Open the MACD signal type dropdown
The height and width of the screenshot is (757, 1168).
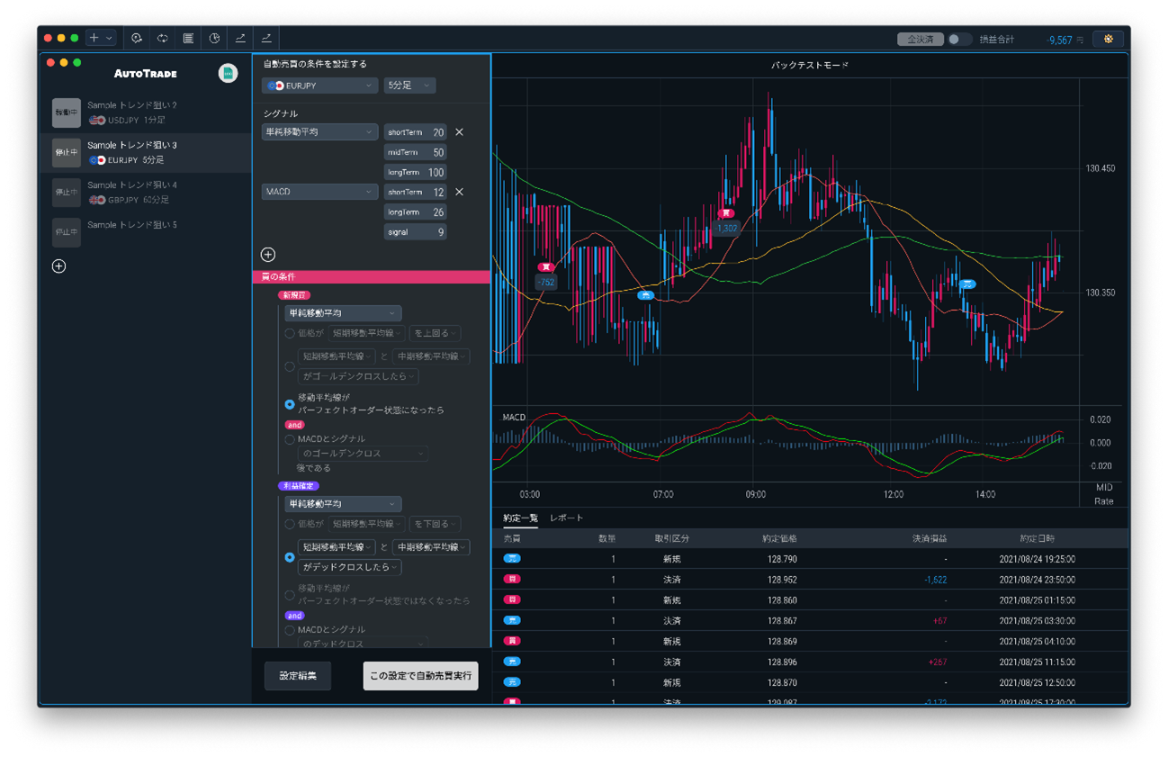(x=319, y=192)
